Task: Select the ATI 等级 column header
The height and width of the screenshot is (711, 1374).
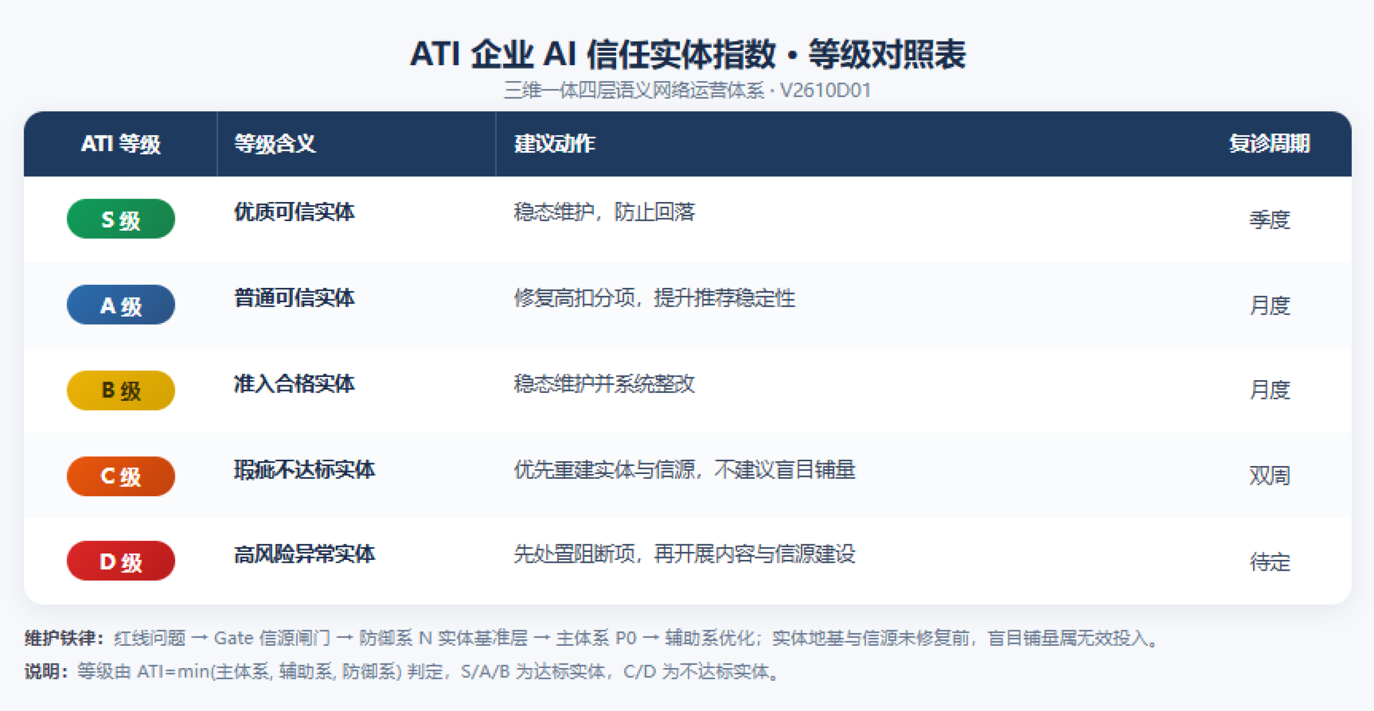Action: 121,144
